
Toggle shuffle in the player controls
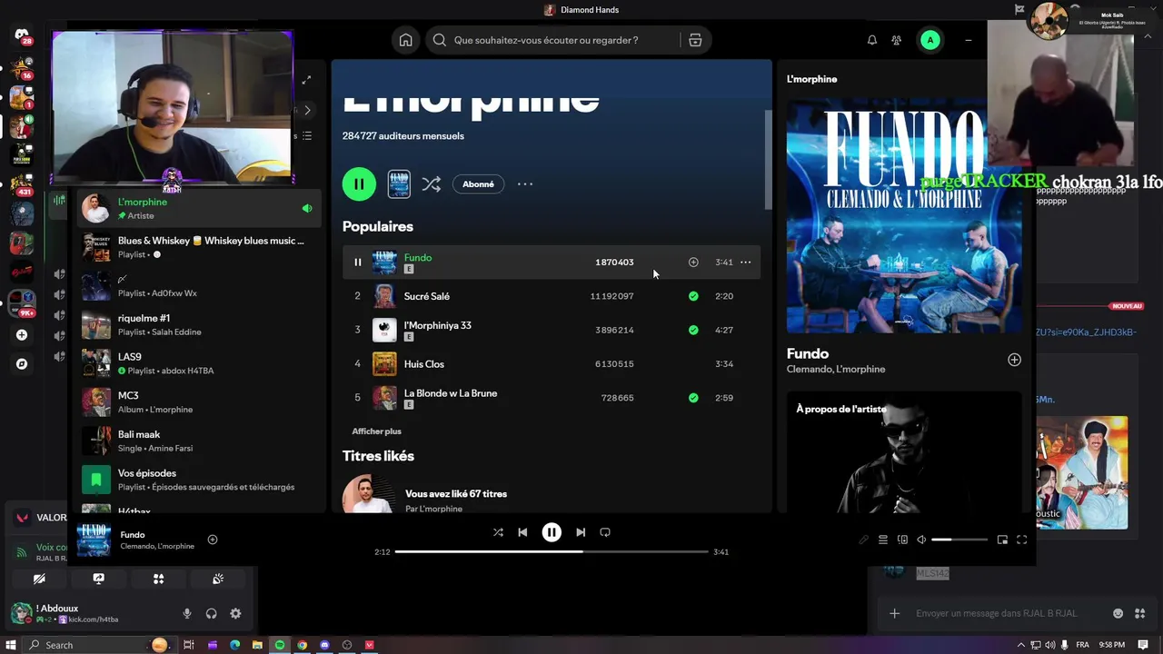pos(498,532)
